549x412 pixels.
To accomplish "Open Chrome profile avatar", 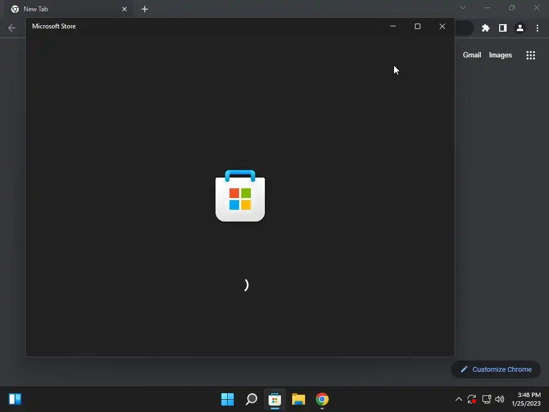I will (520, 28).
